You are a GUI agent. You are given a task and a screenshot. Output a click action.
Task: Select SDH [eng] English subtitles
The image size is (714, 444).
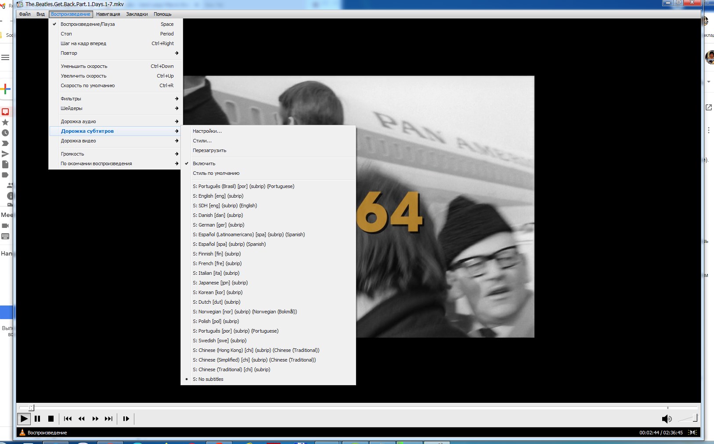(x=268, y=206)
